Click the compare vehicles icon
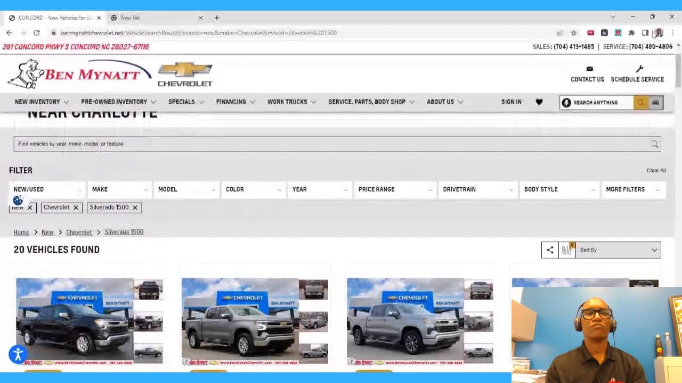682x383 pixels. (567, 250)
